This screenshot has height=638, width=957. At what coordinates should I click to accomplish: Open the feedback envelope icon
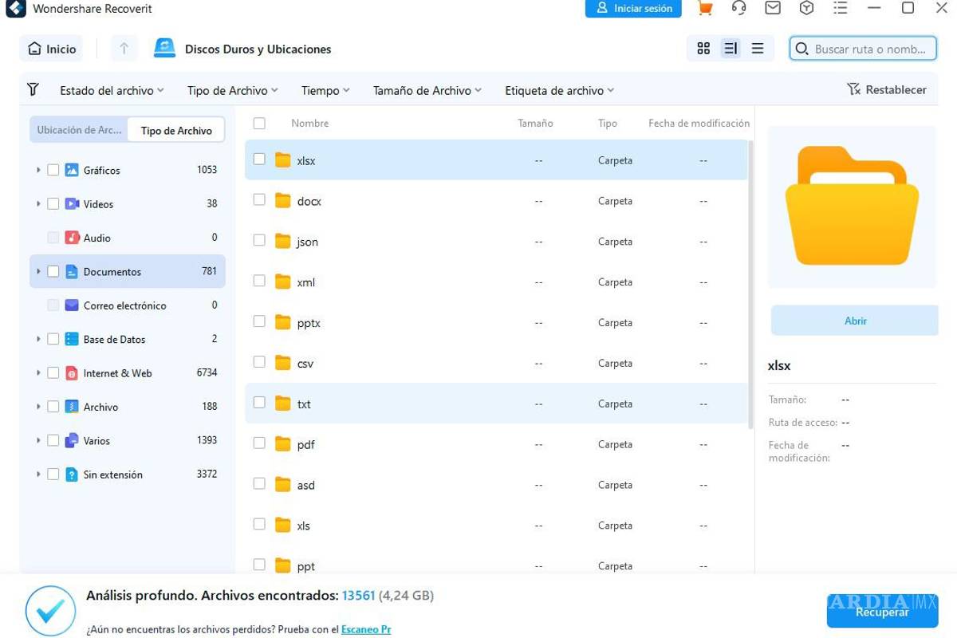(772, 8)
